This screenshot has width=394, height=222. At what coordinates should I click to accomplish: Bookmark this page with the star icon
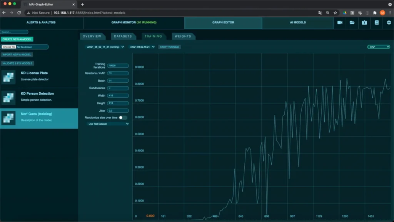click(335, 13)
